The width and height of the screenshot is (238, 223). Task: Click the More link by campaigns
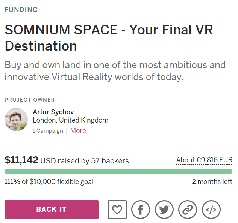pyautogui.click(x=78, y=131)
